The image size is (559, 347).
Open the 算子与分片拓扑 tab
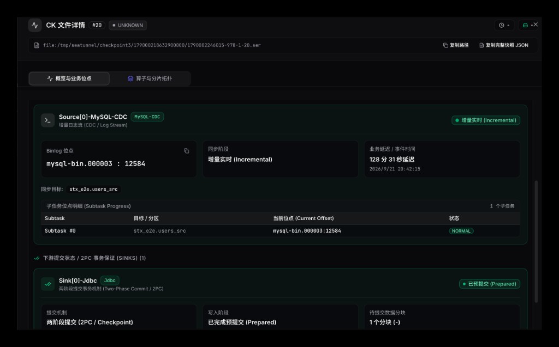pyautogui.click(x=150, y=78)
